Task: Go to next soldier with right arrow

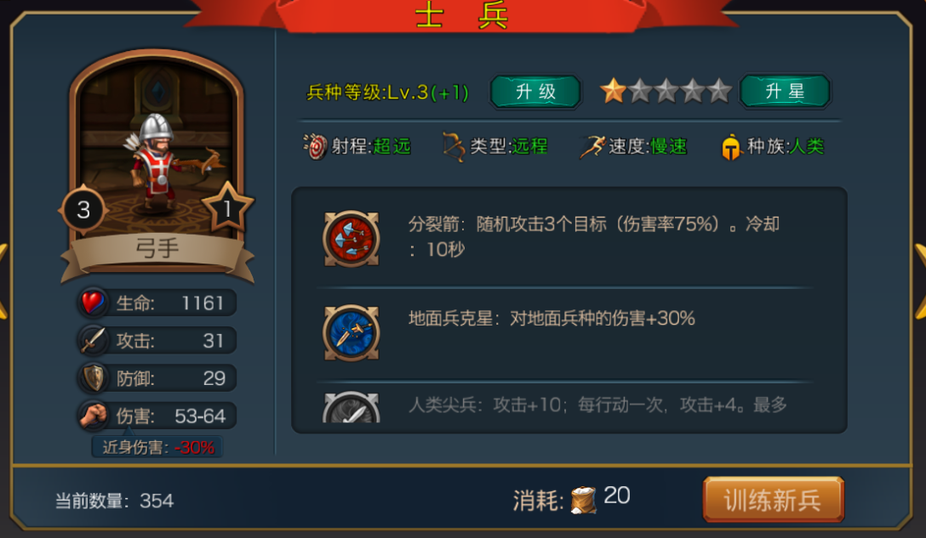Action: click(920, 280)
